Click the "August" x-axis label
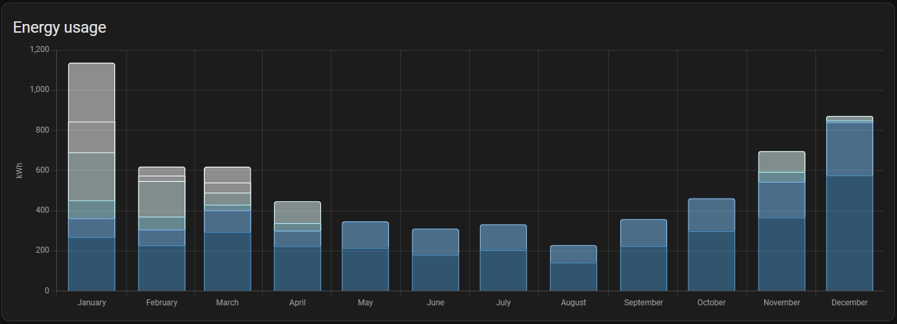 573,303
